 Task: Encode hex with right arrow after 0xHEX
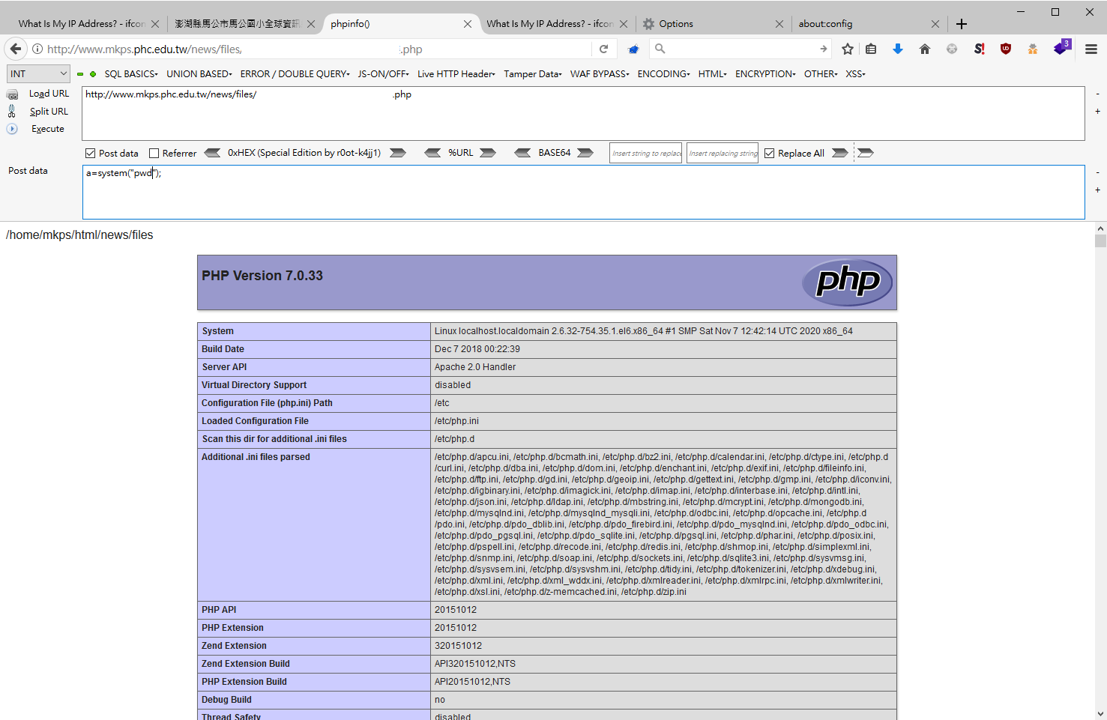coord(398,153)
